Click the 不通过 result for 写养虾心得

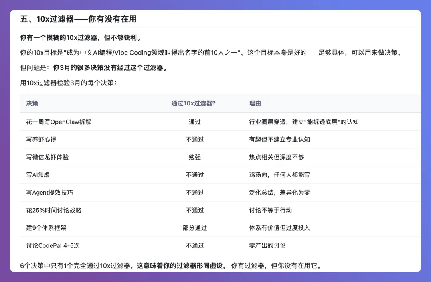194,139
